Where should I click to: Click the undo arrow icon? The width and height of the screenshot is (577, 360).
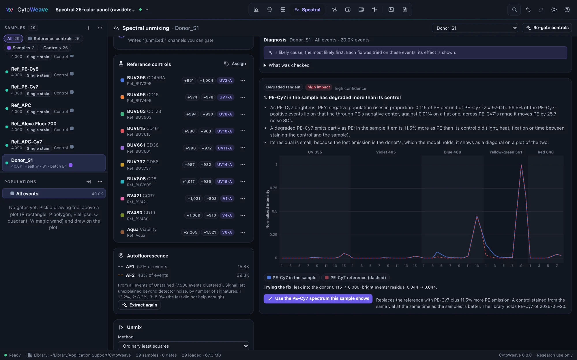(x=528, y=10)
